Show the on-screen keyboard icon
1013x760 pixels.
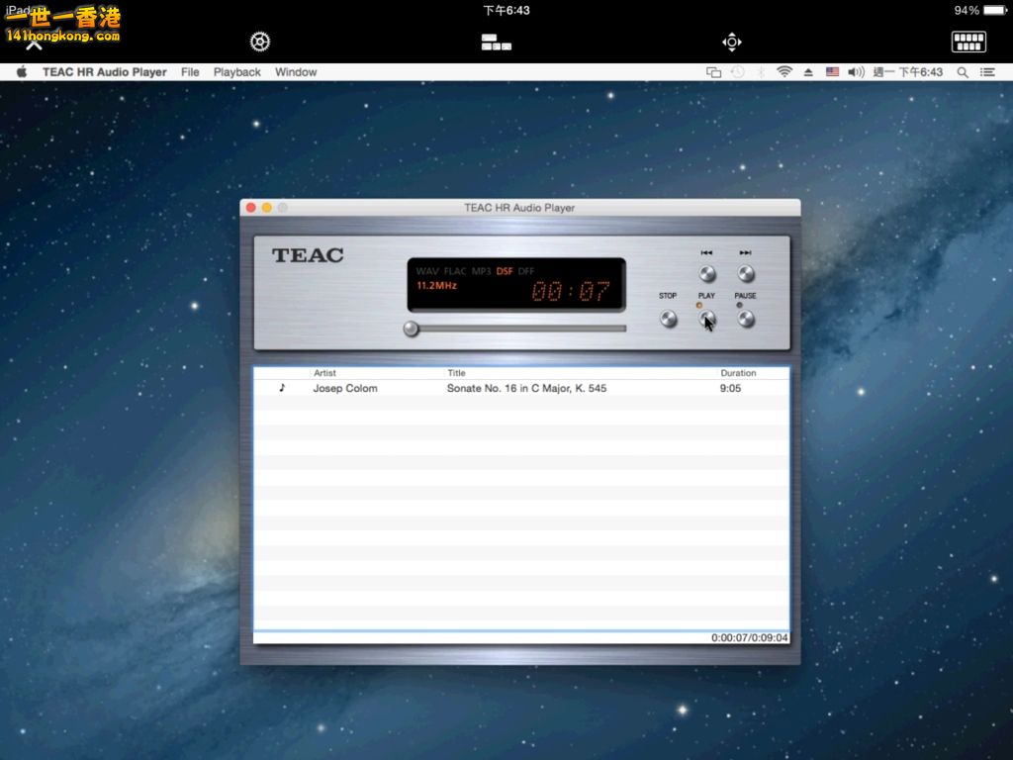coord(968,42)
